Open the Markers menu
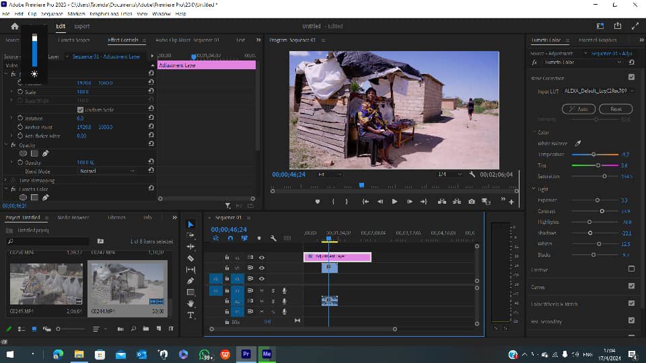Image resolution: width=646 pixels, height=363 pixels. (x=76, y=13)
